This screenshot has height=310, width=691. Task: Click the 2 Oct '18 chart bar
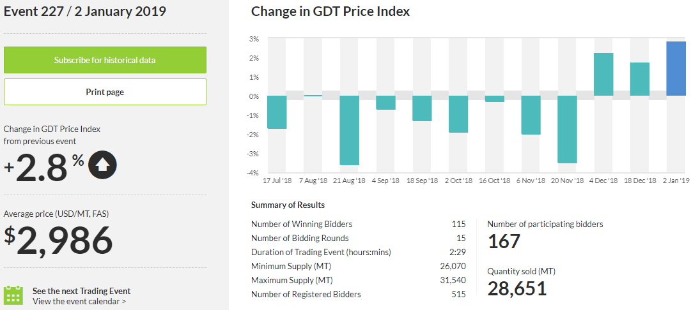(x=458, y=114)
